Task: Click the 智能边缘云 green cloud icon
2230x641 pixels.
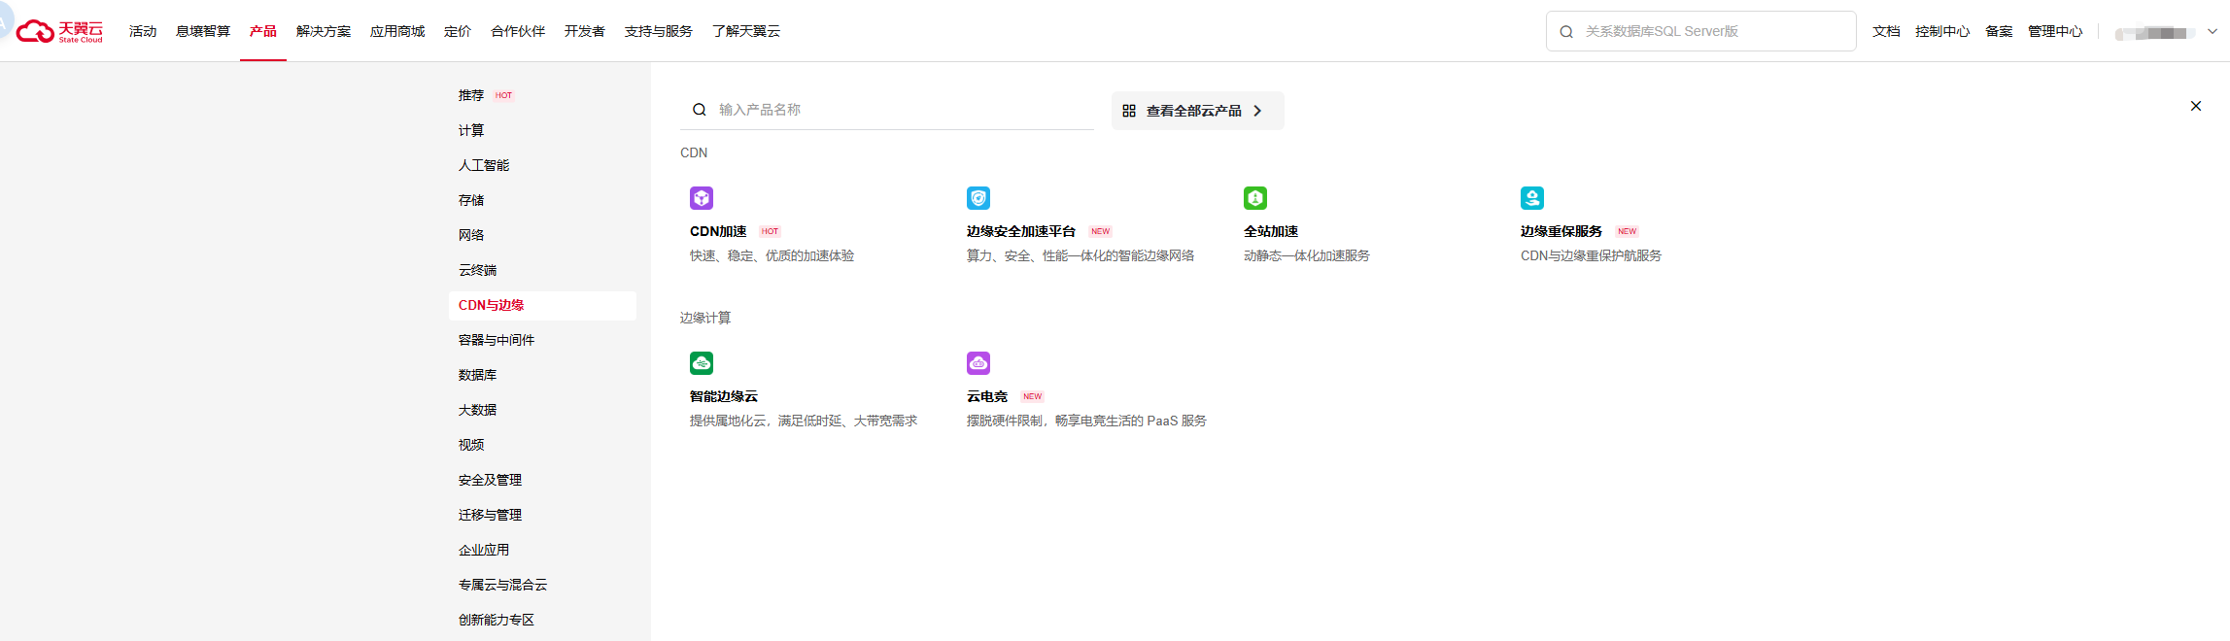Action: (x=702, y=363)
